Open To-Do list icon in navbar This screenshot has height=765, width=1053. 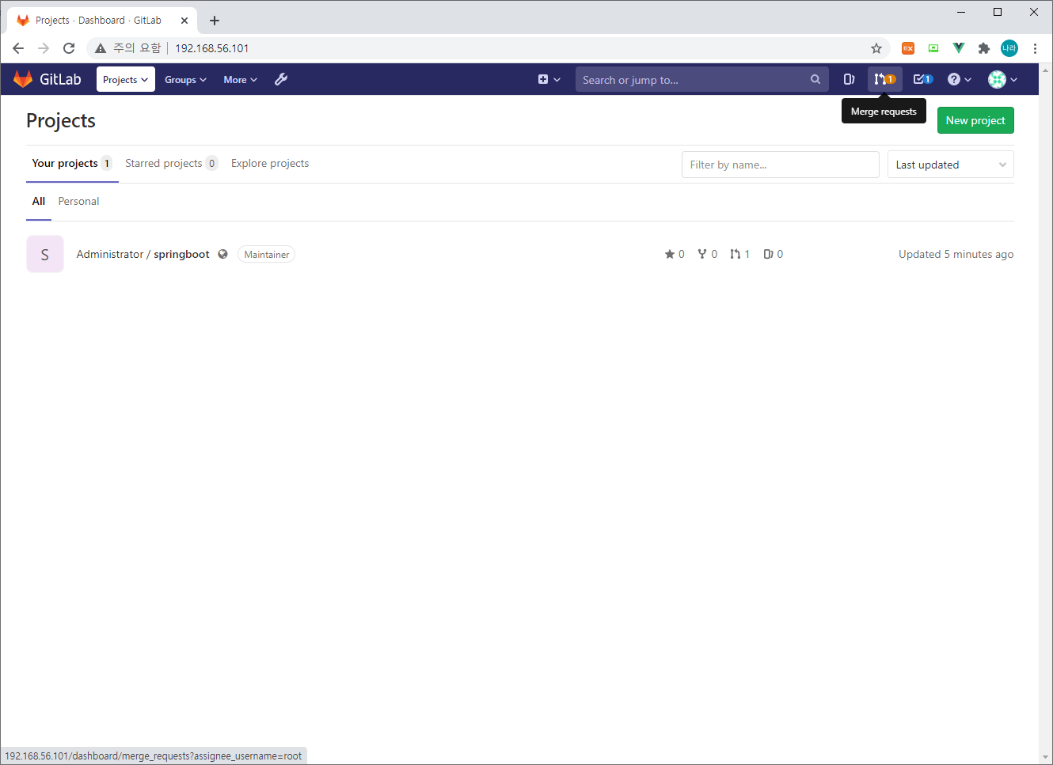click(x=922, y=79)
